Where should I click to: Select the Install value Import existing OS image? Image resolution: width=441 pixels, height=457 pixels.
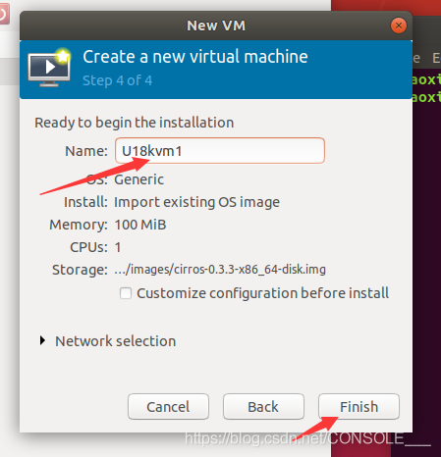point(196,202)
